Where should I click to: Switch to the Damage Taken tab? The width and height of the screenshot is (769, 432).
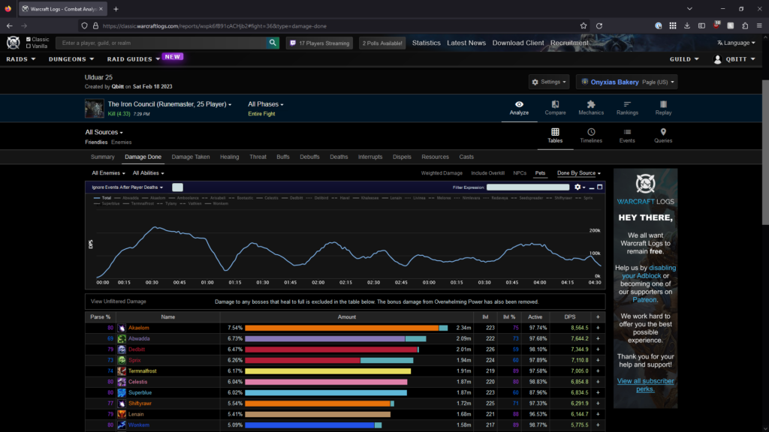(191, 157)
